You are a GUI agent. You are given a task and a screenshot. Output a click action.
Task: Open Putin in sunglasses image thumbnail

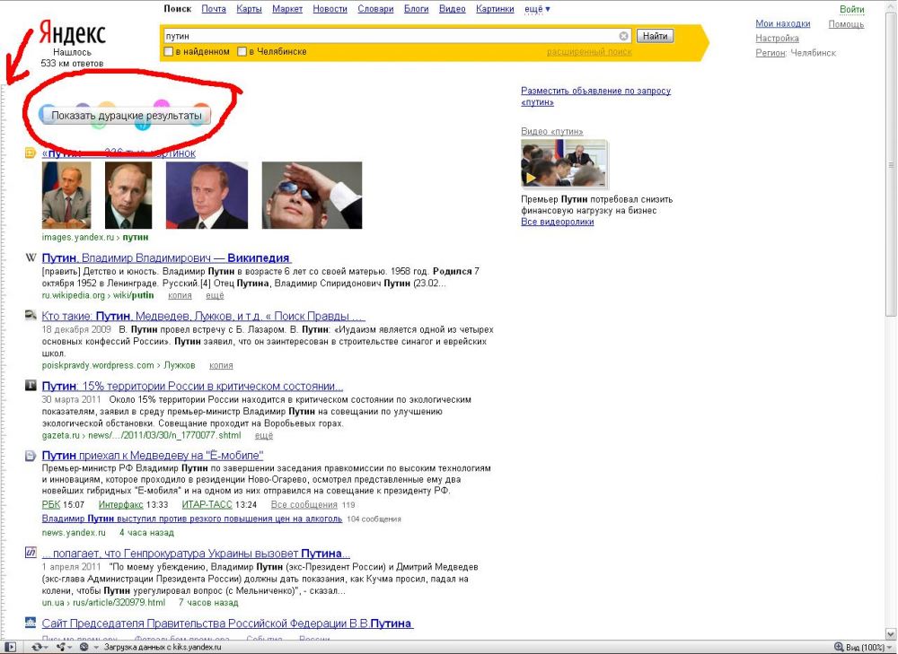(x=312, y=195)
